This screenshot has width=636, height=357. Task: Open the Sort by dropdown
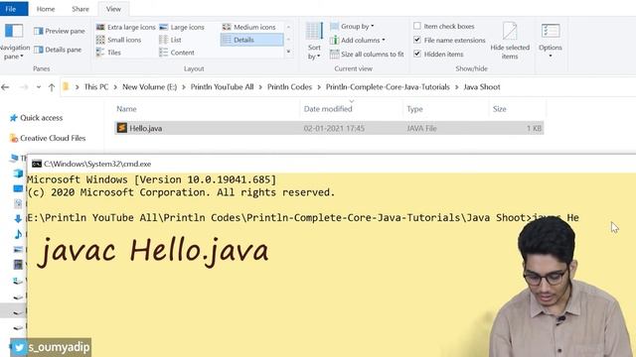click(x=314, y=42)
